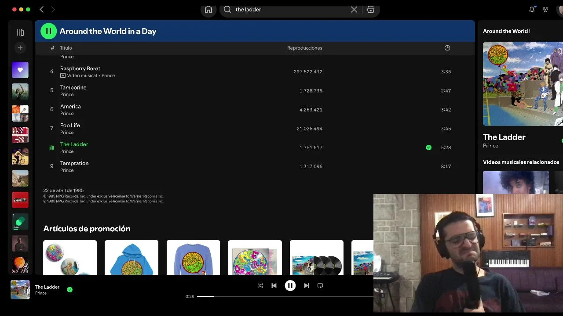563x316 pixels.
Task: Select the playing track 'The Ladder' in list
Action: pyautogui.click(x=74, y=144)
